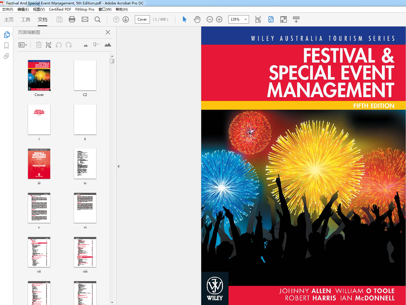Screen dimensions: 406x305
Task: Open the read mode keyboard-arrow icon
Action: coord(296,19)
